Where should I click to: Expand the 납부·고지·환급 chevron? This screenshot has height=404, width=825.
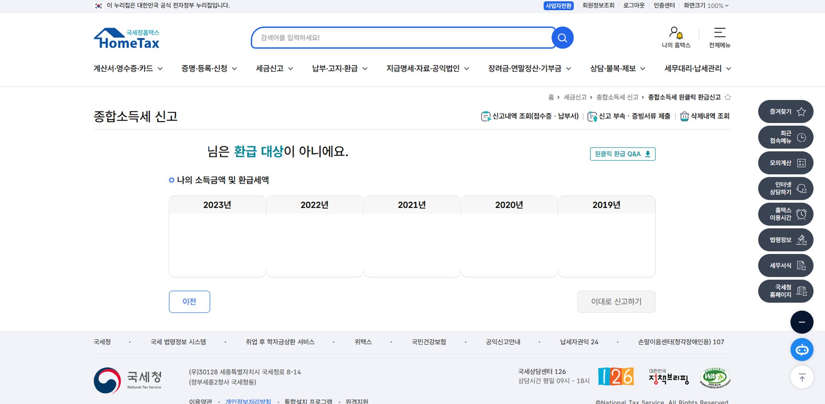click(365, 69)
